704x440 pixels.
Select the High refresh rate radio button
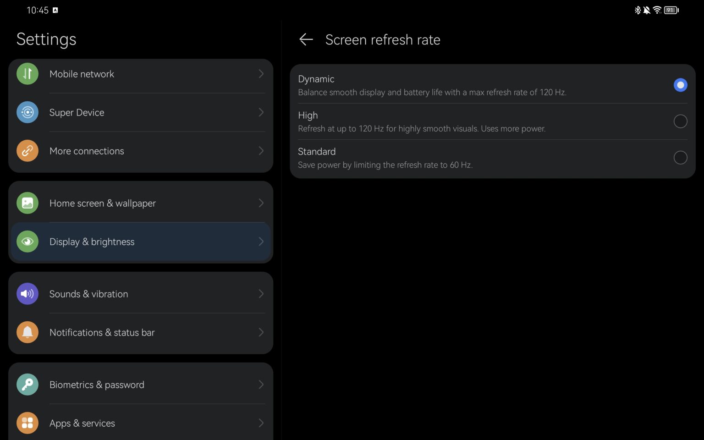[680, 121]
